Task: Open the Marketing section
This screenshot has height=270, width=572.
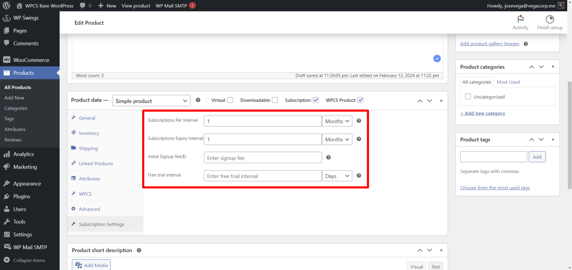Action: pos(24,167)
